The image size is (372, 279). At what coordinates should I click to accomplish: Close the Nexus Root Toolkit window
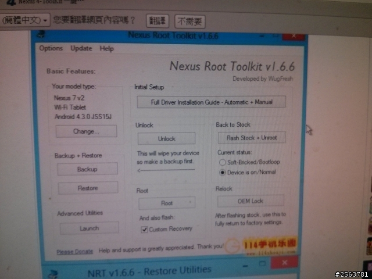click(294, 36)
